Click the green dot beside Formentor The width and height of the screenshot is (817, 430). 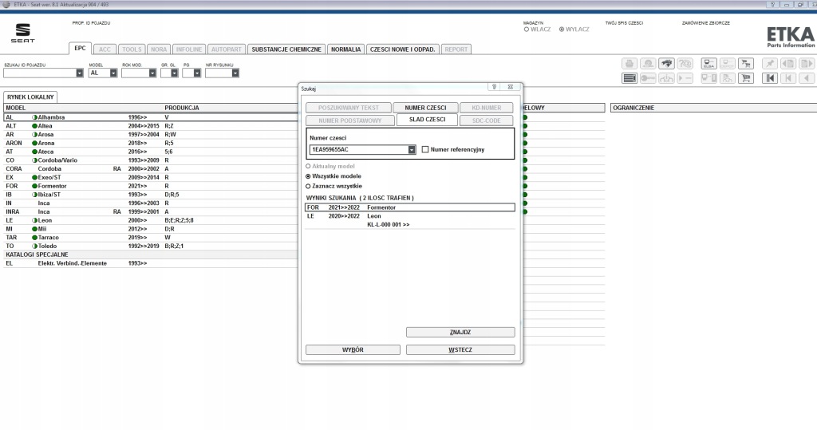click(x=34, y=186)
